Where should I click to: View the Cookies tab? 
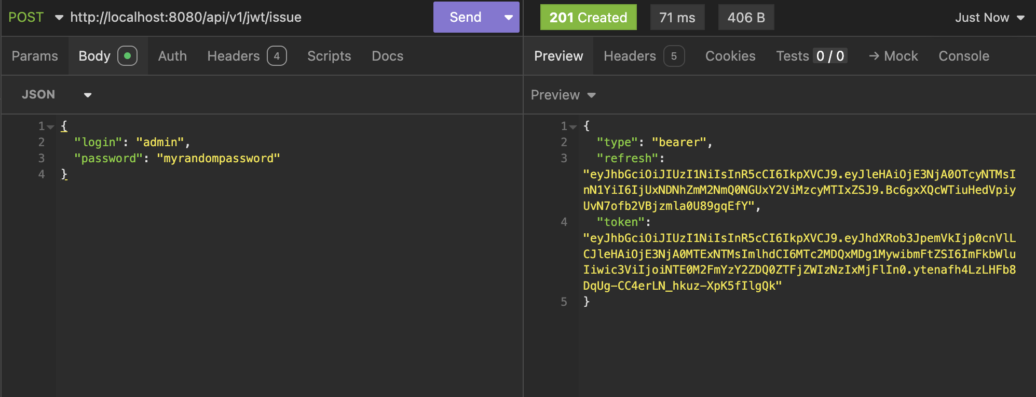pos(730,56)
